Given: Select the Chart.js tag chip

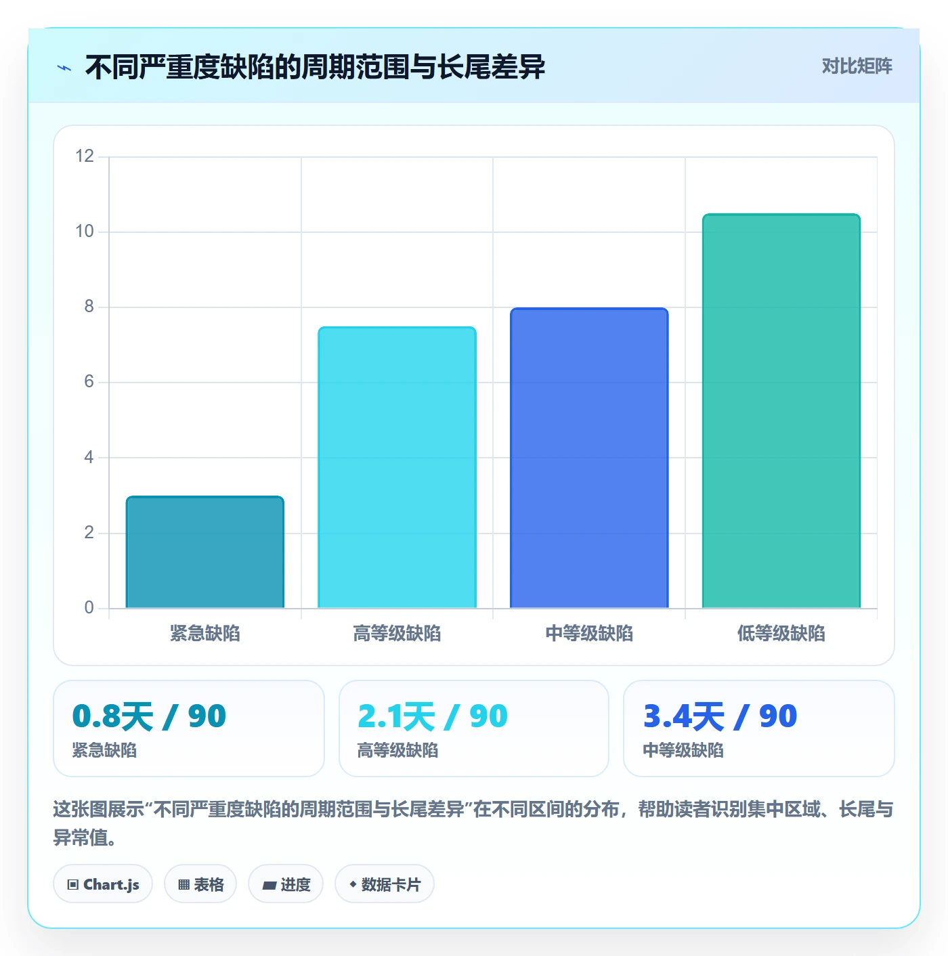Looking at the screenshot, I should 103,884.
